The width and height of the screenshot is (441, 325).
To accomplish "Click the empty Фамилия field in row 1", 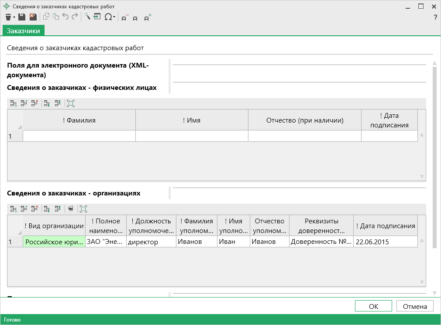I will (79, 136).
